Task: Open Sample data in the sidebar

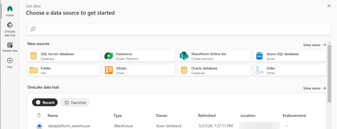Action: tap(10, 47)
